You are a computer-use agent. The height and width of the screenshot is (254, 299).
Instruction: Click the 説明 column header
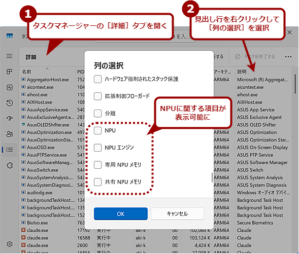tap(242, 72)
